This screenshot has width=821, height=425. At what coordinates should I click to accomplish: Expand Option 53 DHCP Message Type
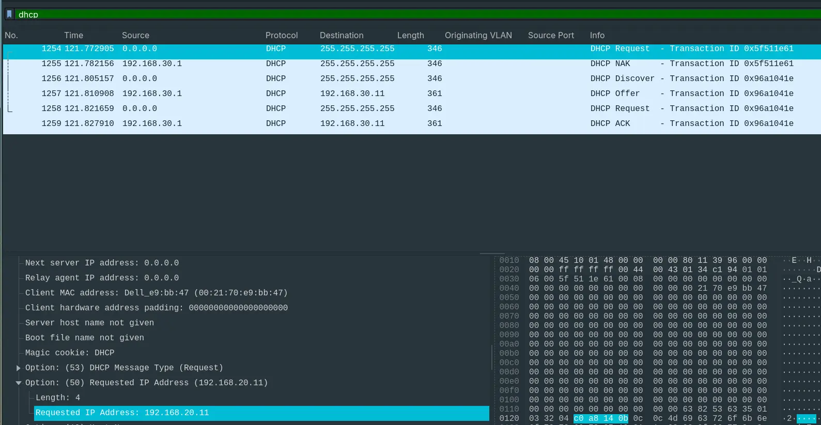coord(19,368)
